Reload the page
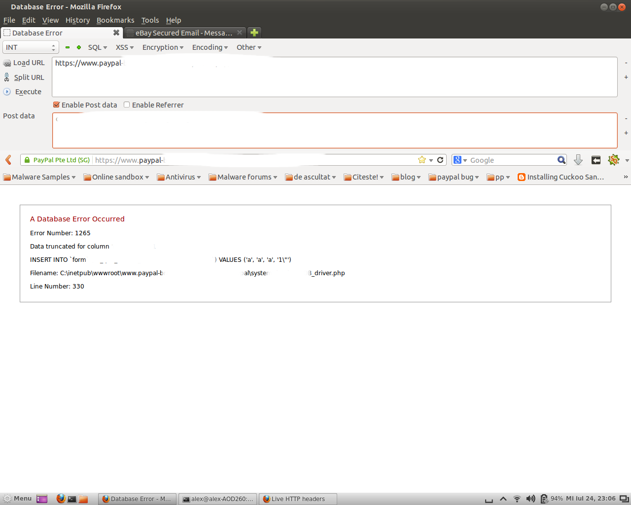The image size is (631, 505). click(440, 160)
